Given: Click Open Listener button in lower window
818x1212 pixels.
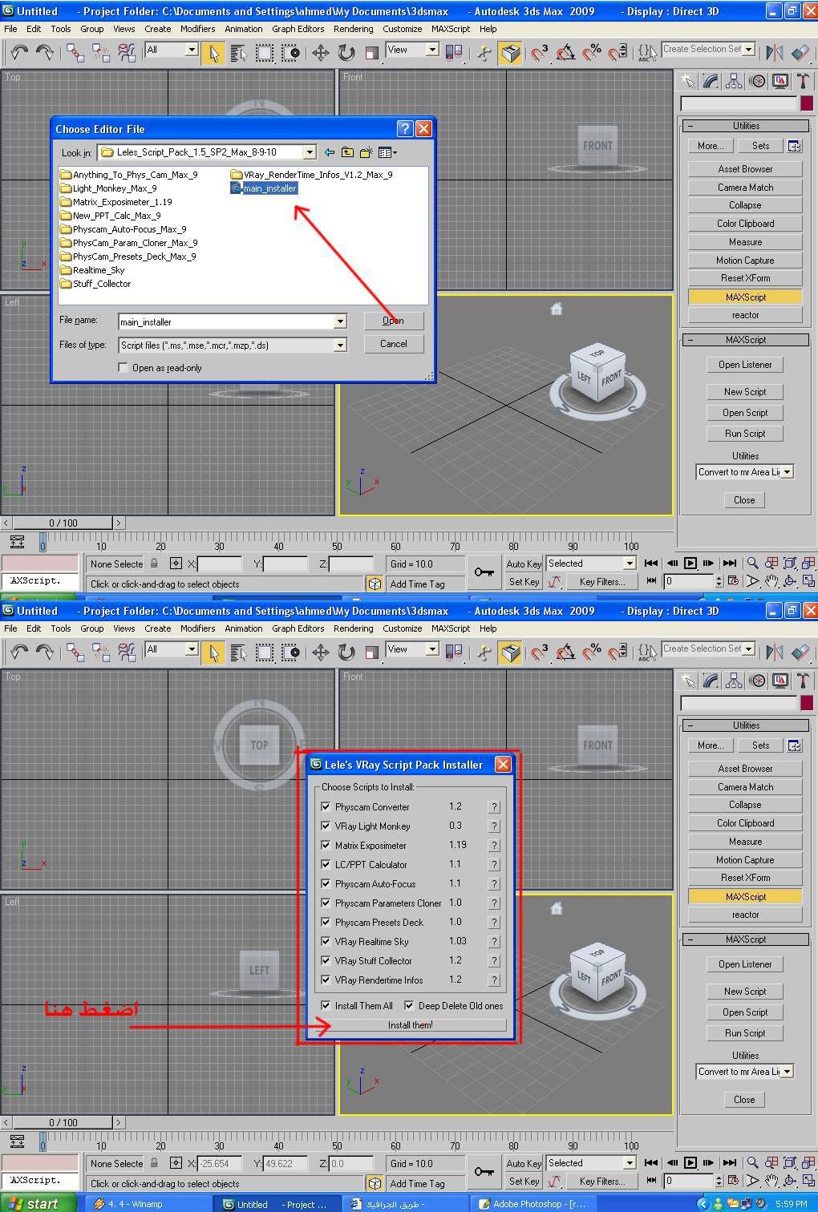Looking at the screenshot, I should tap(745, 964).
